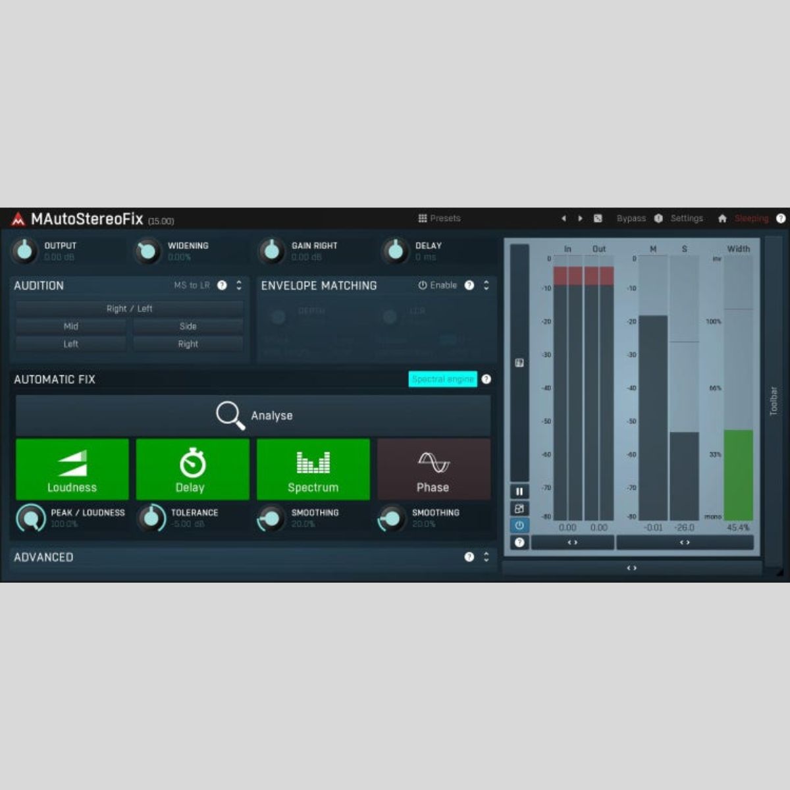
Task: Toggle Bypass in header
Action: tap(631, 219)
